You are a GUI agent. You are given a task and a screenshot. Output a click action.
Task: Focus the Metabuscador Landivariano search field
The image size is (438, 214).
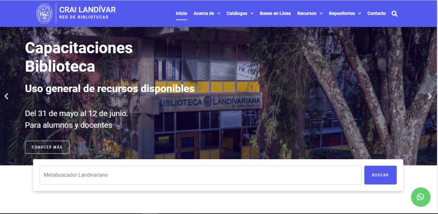pyautogui.click(x=201, y=175)
